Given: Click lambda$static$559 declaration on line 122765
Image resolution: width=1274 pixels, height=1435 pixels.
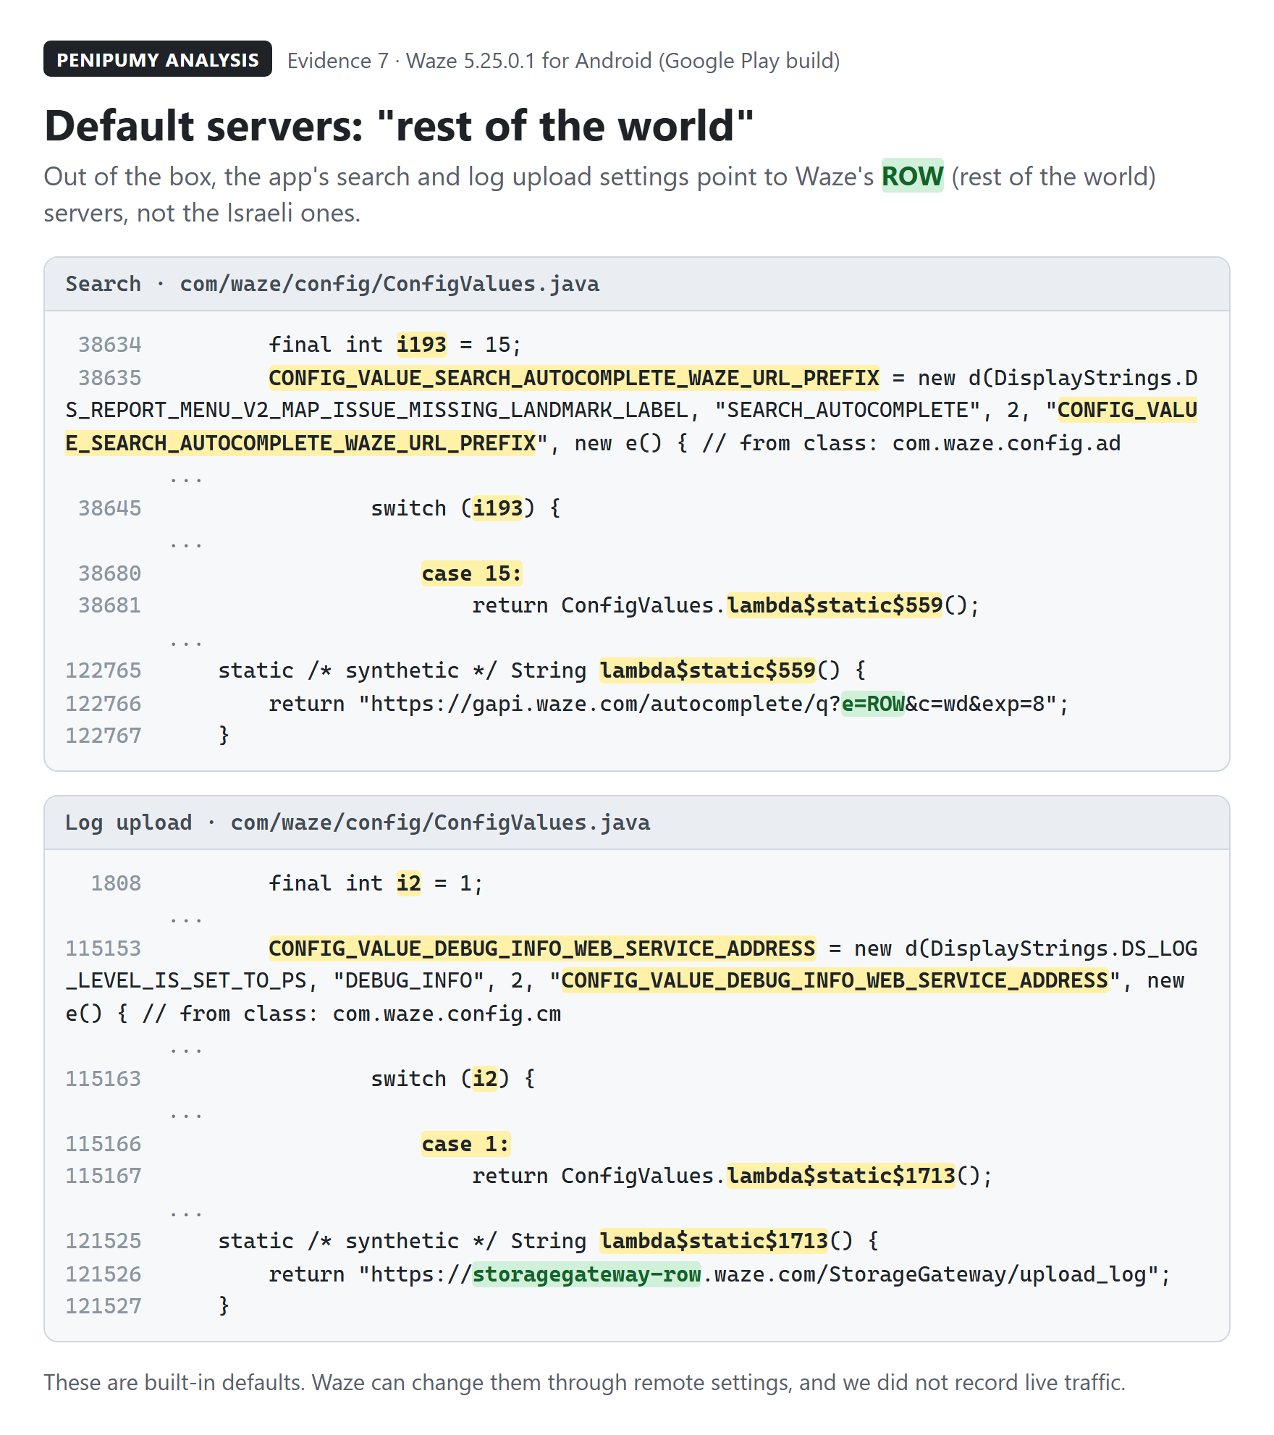Looking at the screenshot, I should 708,670.
